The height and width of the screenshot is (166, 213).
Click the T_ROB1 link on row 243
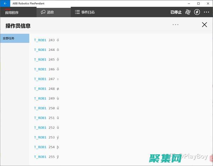coord(40,40)
